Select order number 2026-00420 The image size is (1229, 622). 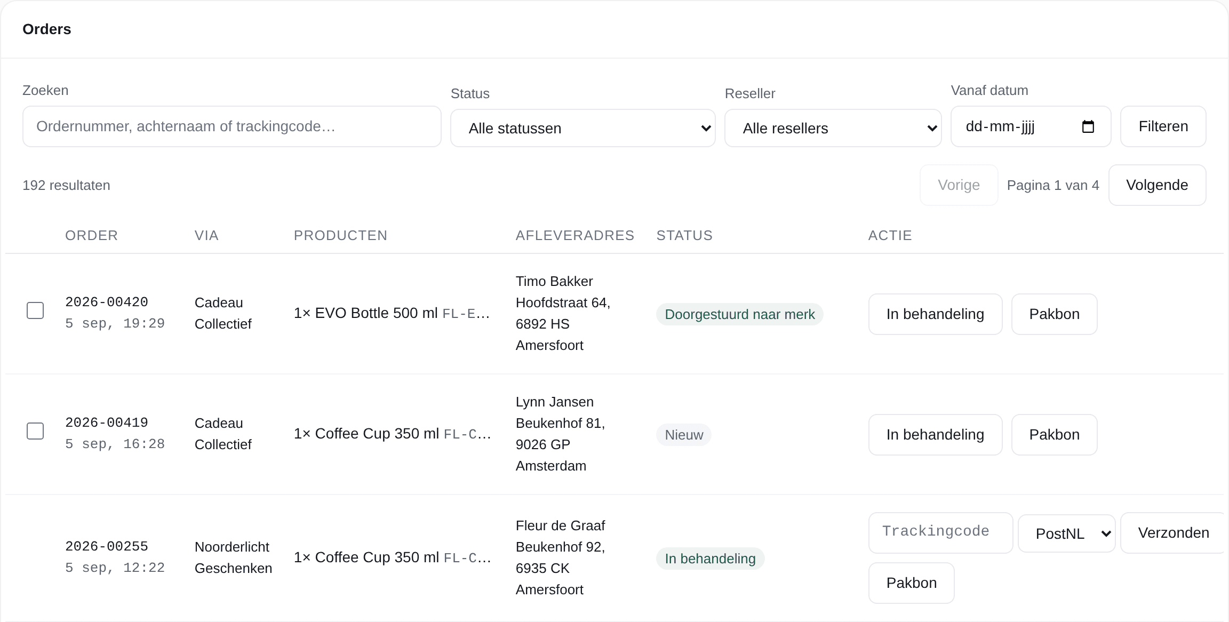[107, 302]
